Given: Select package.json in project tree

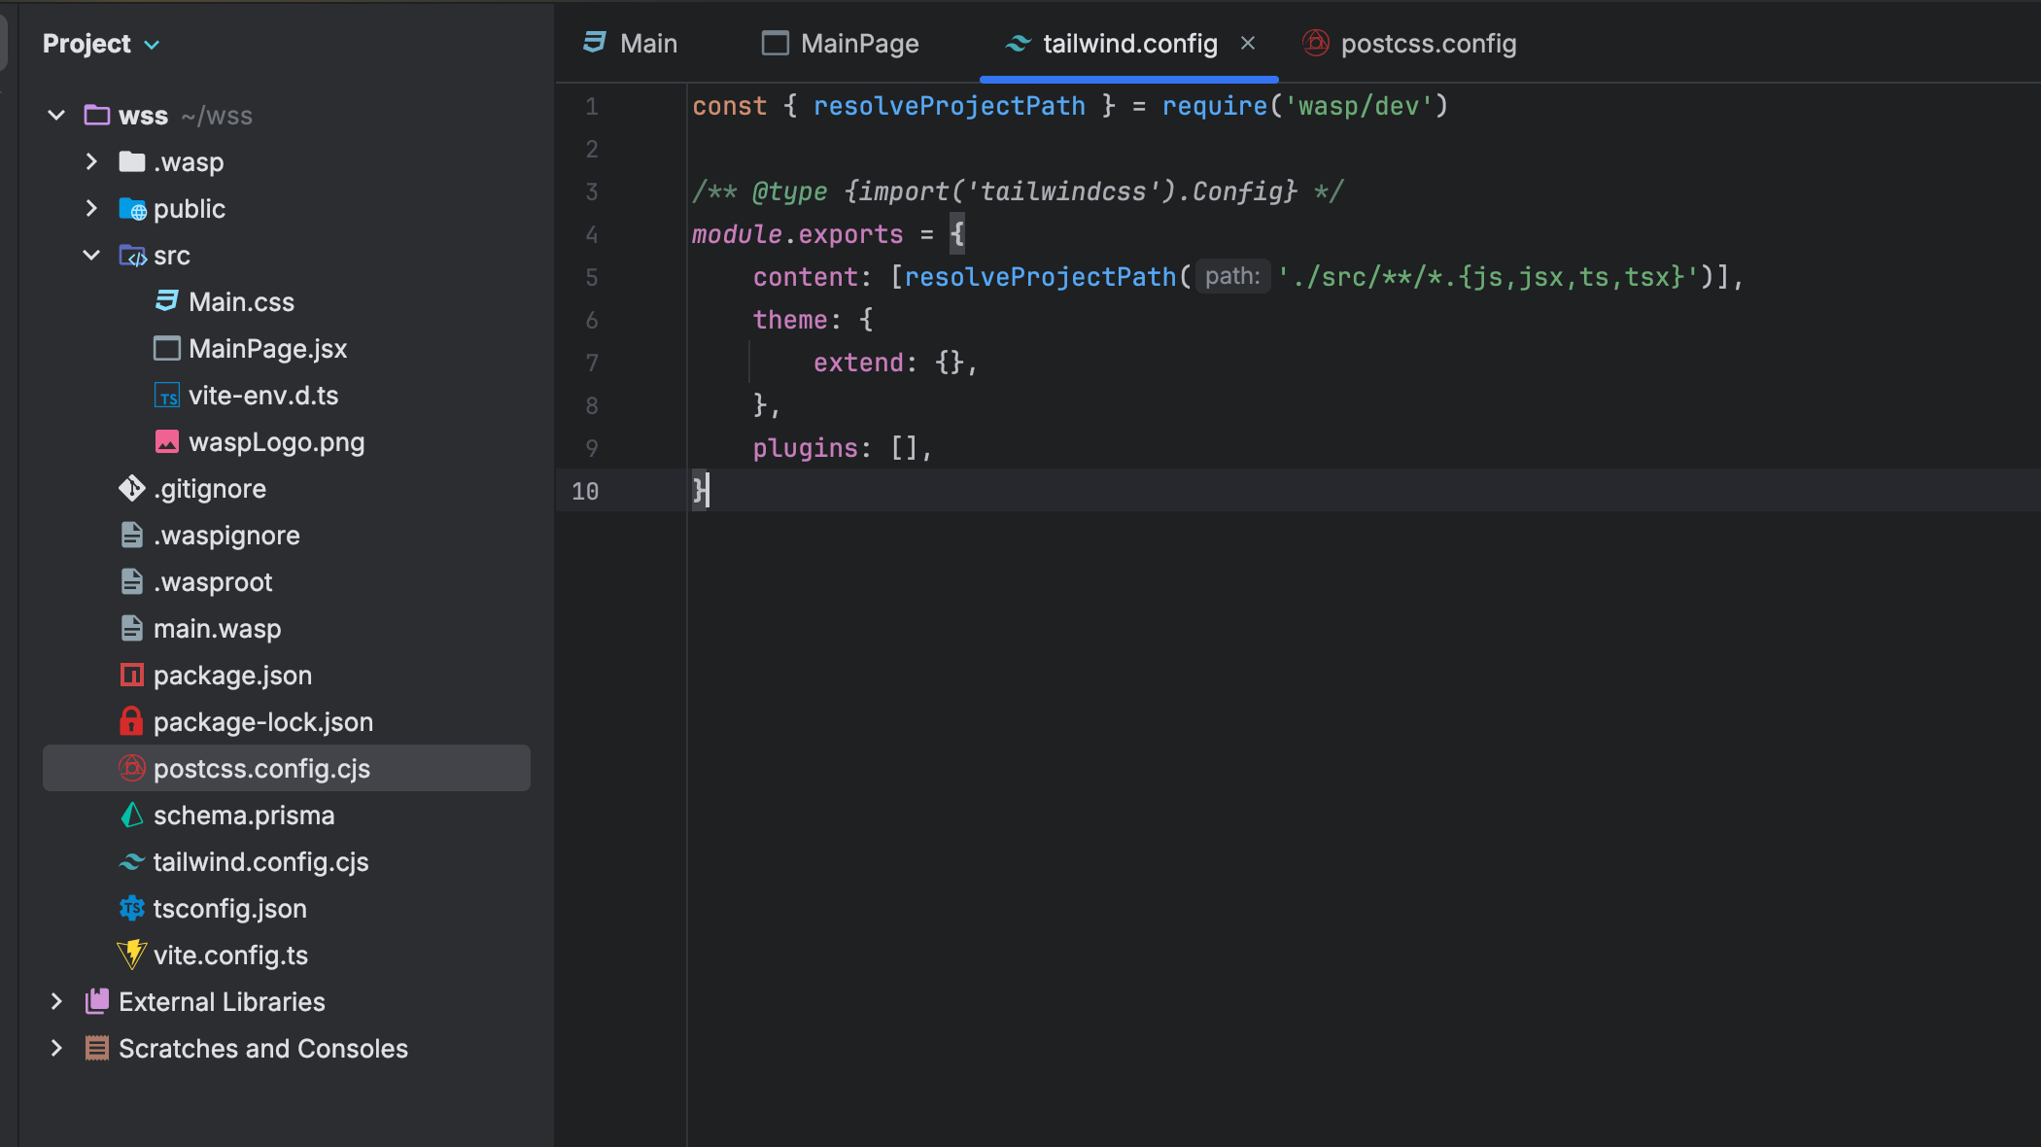Looking at the screenshot, I should pyautogui.click(x=287, y=676).
